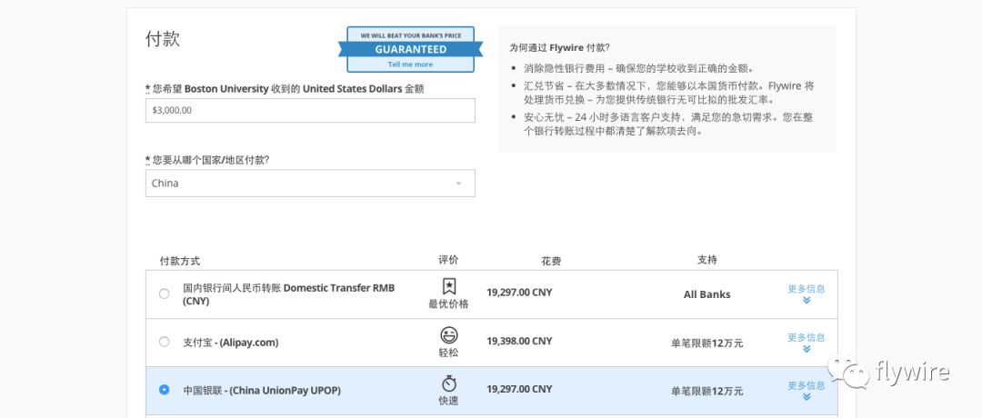982x418 pixels.
Task: Click the best price bookmark star icon
Action: [x=448, y=286]
